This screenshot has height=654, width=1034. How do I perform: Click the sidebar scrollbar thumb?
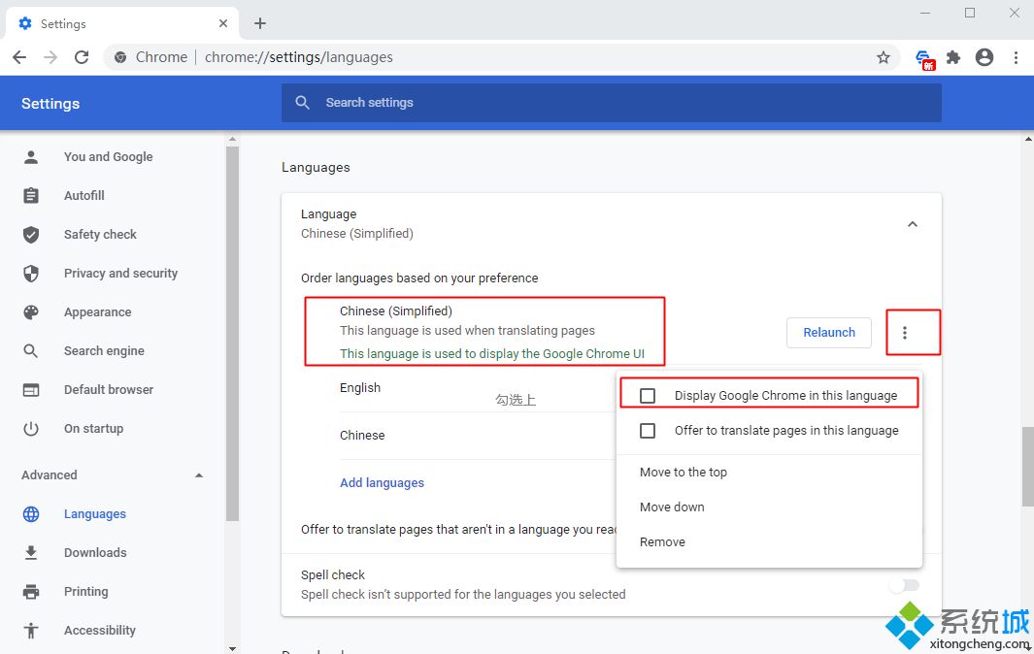(x=231, y=333)
